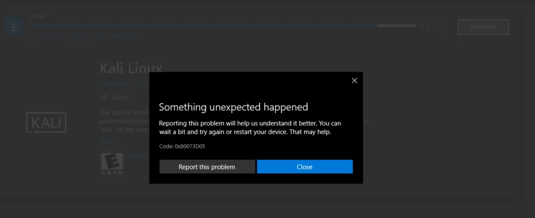Dismiss the error dialog with its X icon
Image resolution: width=535 pixels, height=218 pixels.
pyautogui.click(x=354, y=81)
